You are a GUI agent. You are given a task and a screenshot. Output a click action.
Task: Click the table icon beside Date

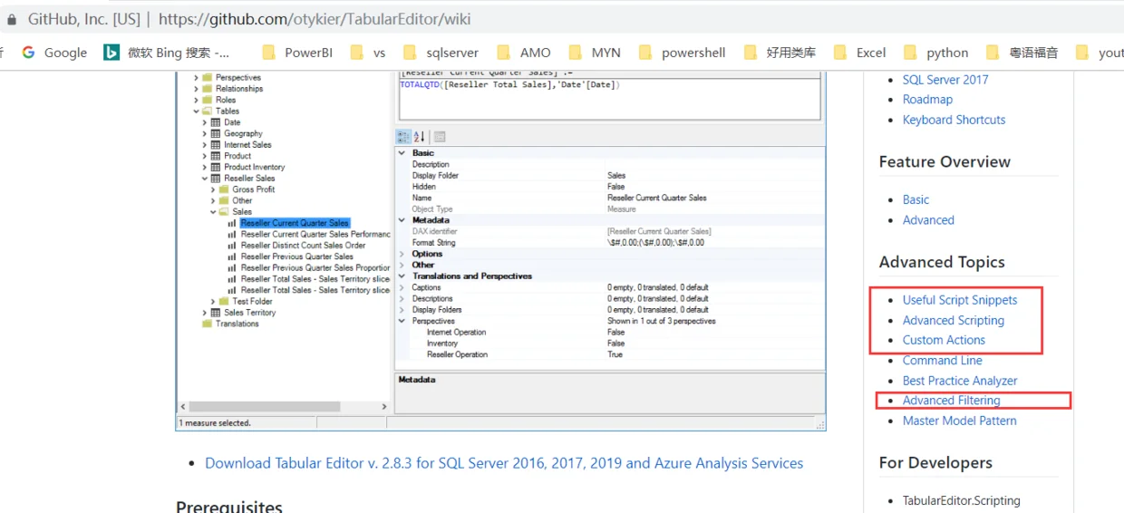click(216, 122)
